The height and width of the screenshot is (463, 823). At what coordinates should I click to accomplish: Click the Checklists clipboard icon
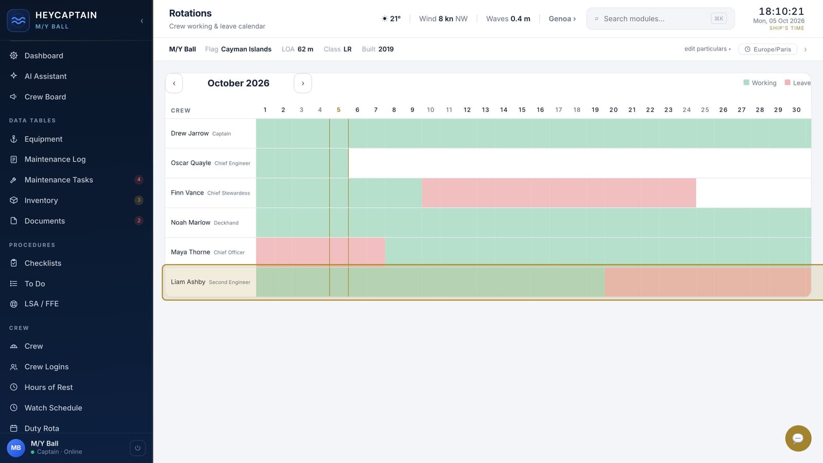[14, 263]
